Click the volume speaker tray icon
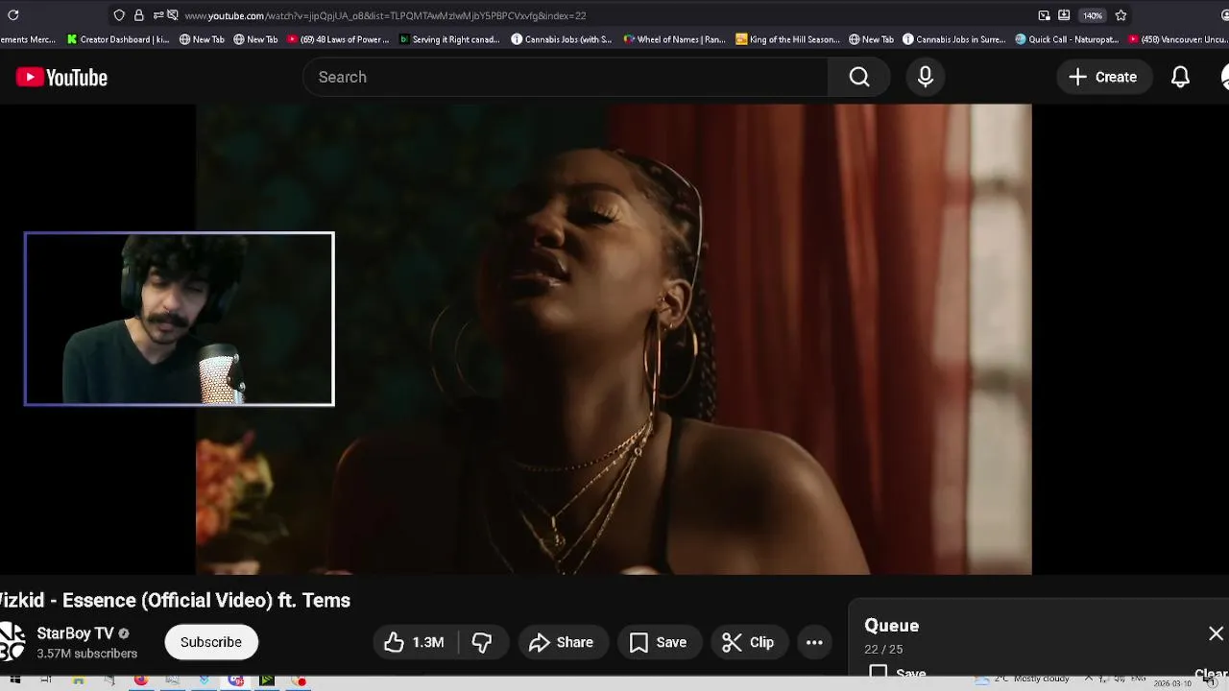Viewport: 1229px width, 691px height. pyautogui.click(x=1119, y=679)
